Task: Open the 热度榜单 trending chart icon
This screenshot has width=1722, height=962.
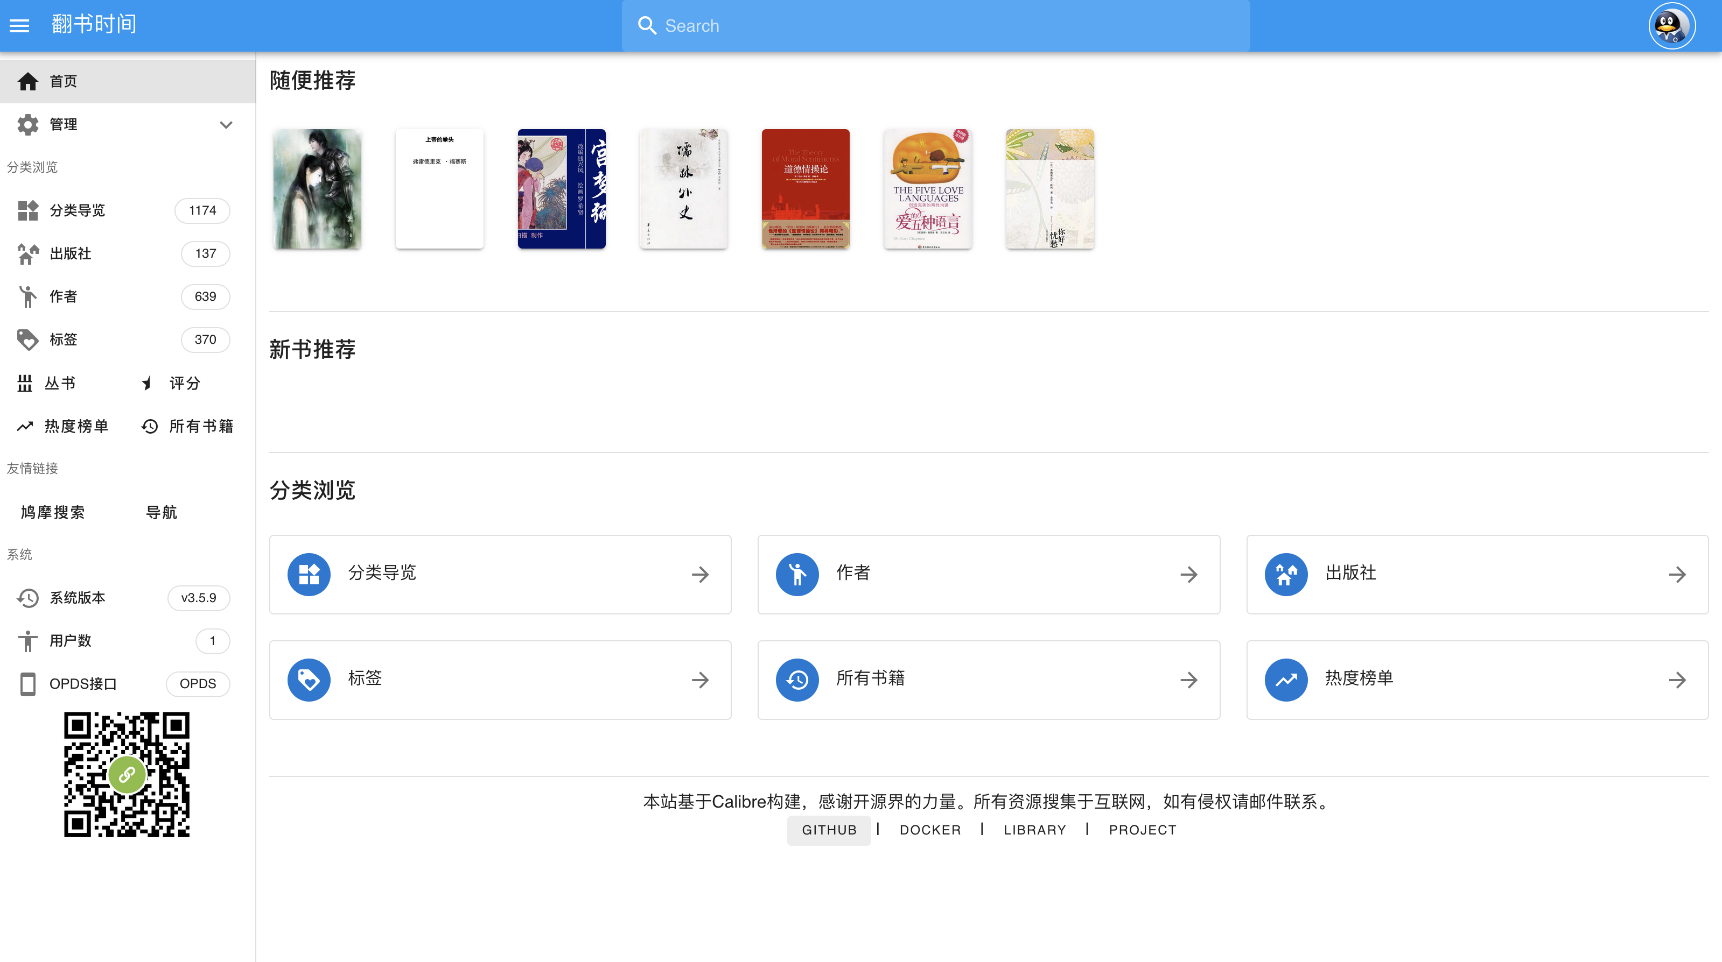Action: [x=24, y=426]
